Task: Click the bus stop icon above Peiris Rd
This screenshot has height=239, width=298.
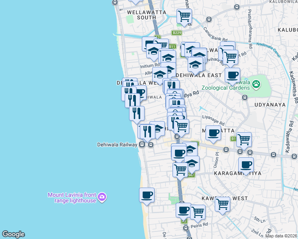Action: (186, 228)
